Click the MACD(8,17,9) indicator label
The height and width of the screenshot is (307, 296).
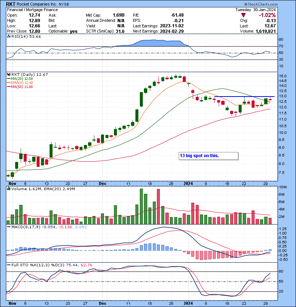(26, 227)
